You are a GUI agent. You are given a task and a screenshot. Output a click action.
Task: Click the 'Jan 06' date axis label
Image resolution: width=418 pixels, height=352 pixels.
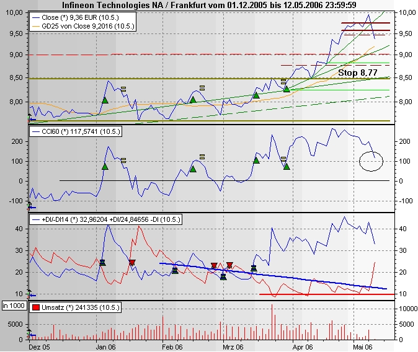(x=106, y=347)
